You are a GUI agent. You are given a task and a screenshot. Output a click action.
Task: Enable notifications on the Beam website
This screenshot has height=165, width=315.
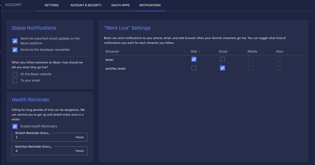(x=15, y=74)
